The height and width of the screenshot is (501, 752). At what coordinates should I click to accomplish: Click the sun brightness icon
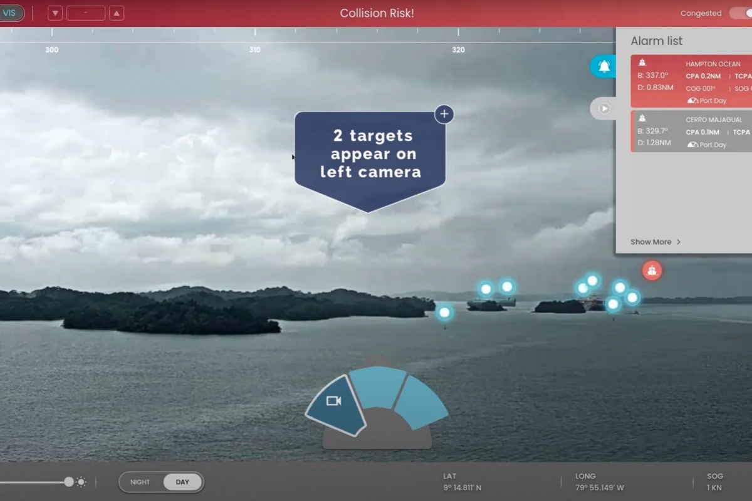click(81, 482)
